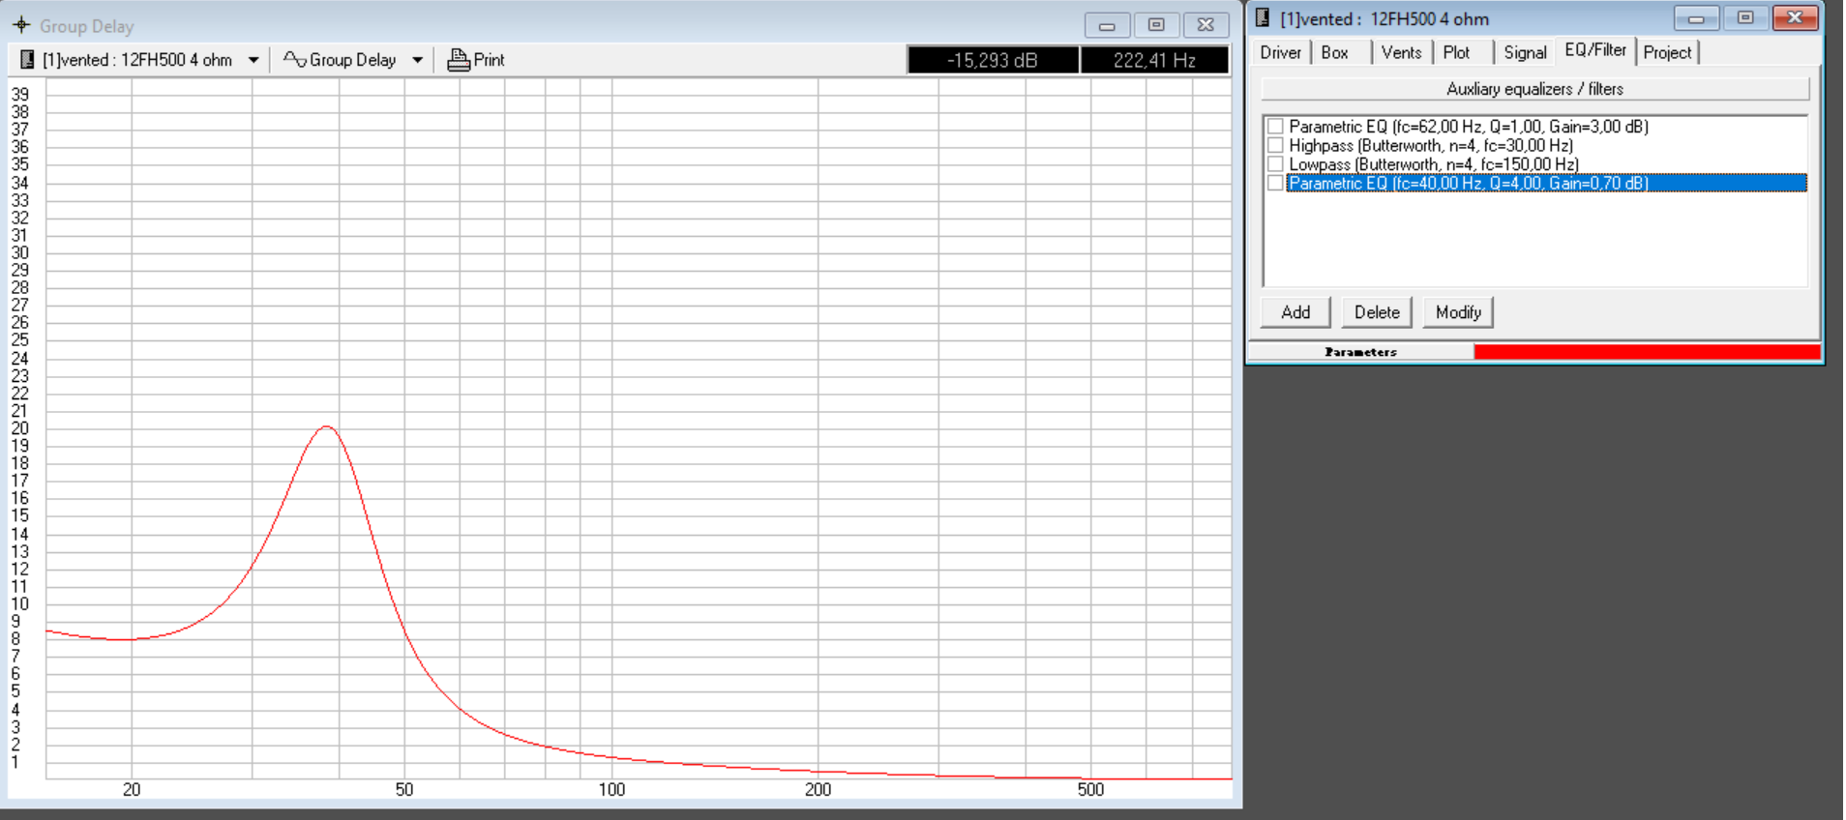This screenshot has height=820, width=1846.
Task: Enable the Parametric EQ fc=40,00 Hz checkbox
Action: tap(1275, 183)
